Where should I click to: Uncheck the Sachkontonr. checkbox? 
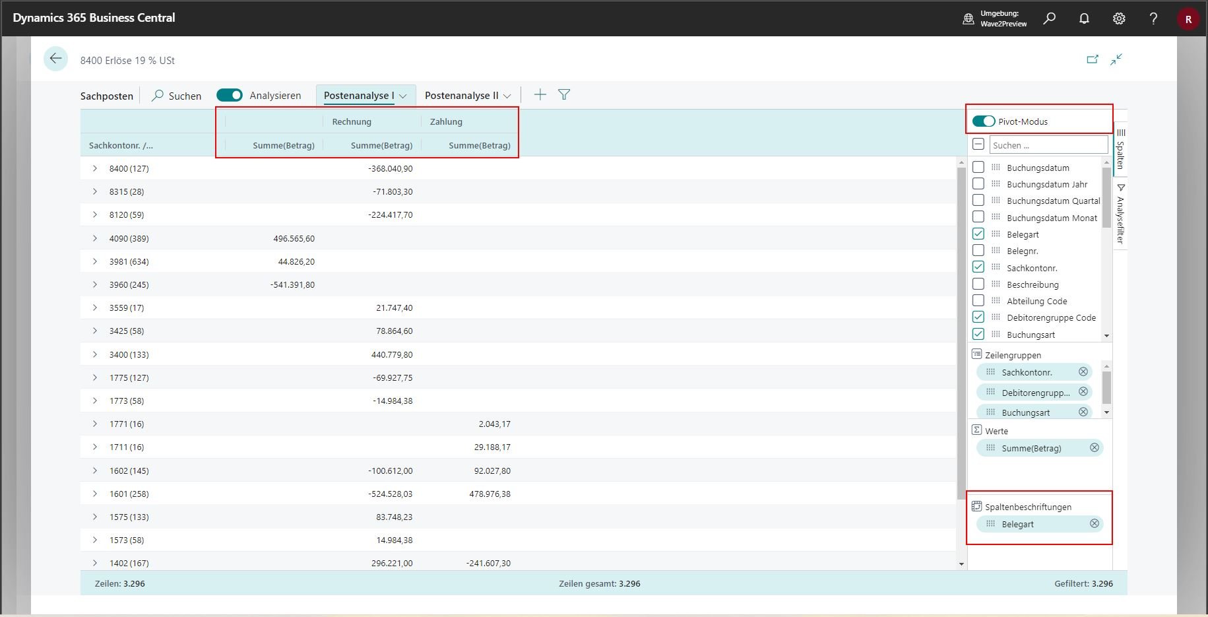click(978, 267)
